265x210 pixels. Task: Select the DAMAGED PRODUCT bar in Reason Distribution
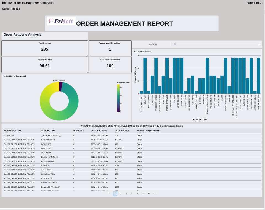[160, 90]
